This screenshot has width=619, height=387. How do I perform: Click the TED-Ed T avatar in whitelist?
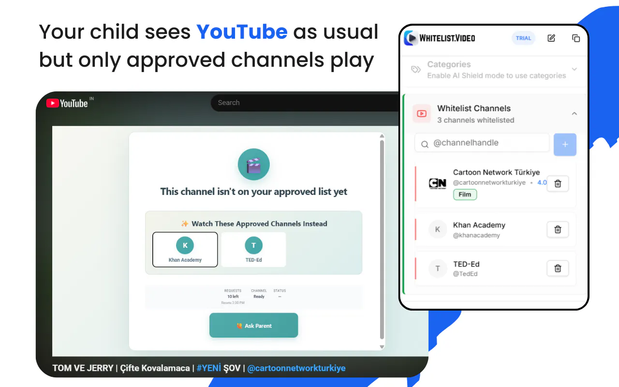click(x=438, y=268)
